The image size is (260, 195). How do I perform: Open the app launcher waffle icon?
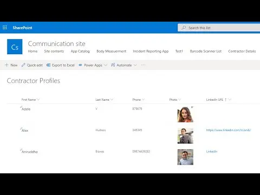(x=5, y=28)
